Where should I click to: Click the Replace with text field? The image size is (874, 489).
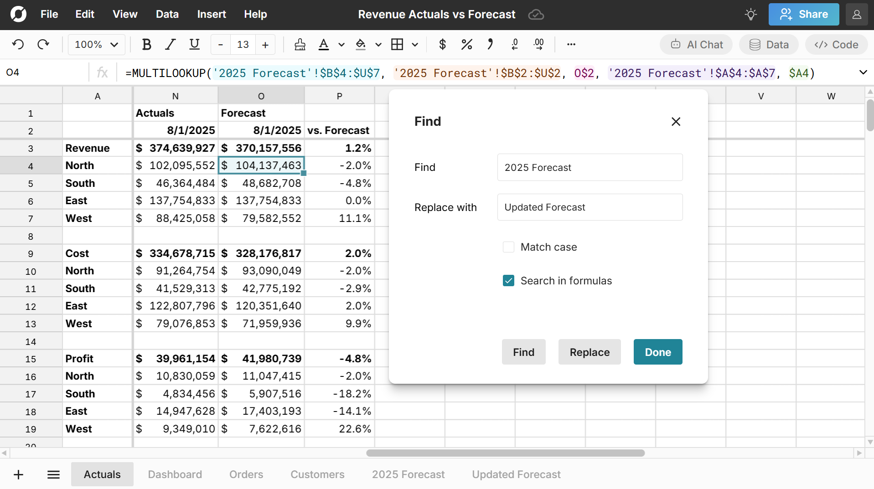590,207
